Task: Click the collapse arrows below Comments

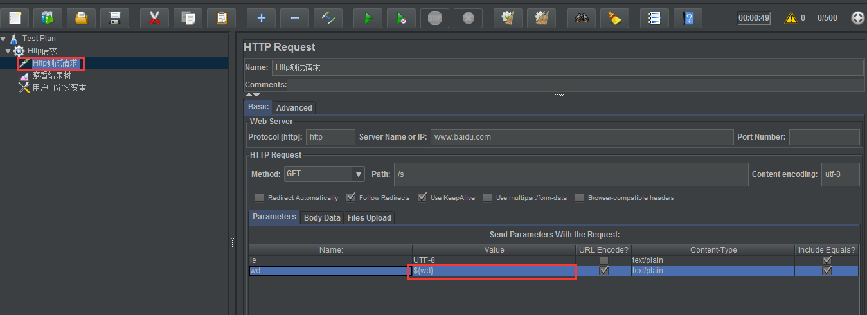Action: point(253,94)
